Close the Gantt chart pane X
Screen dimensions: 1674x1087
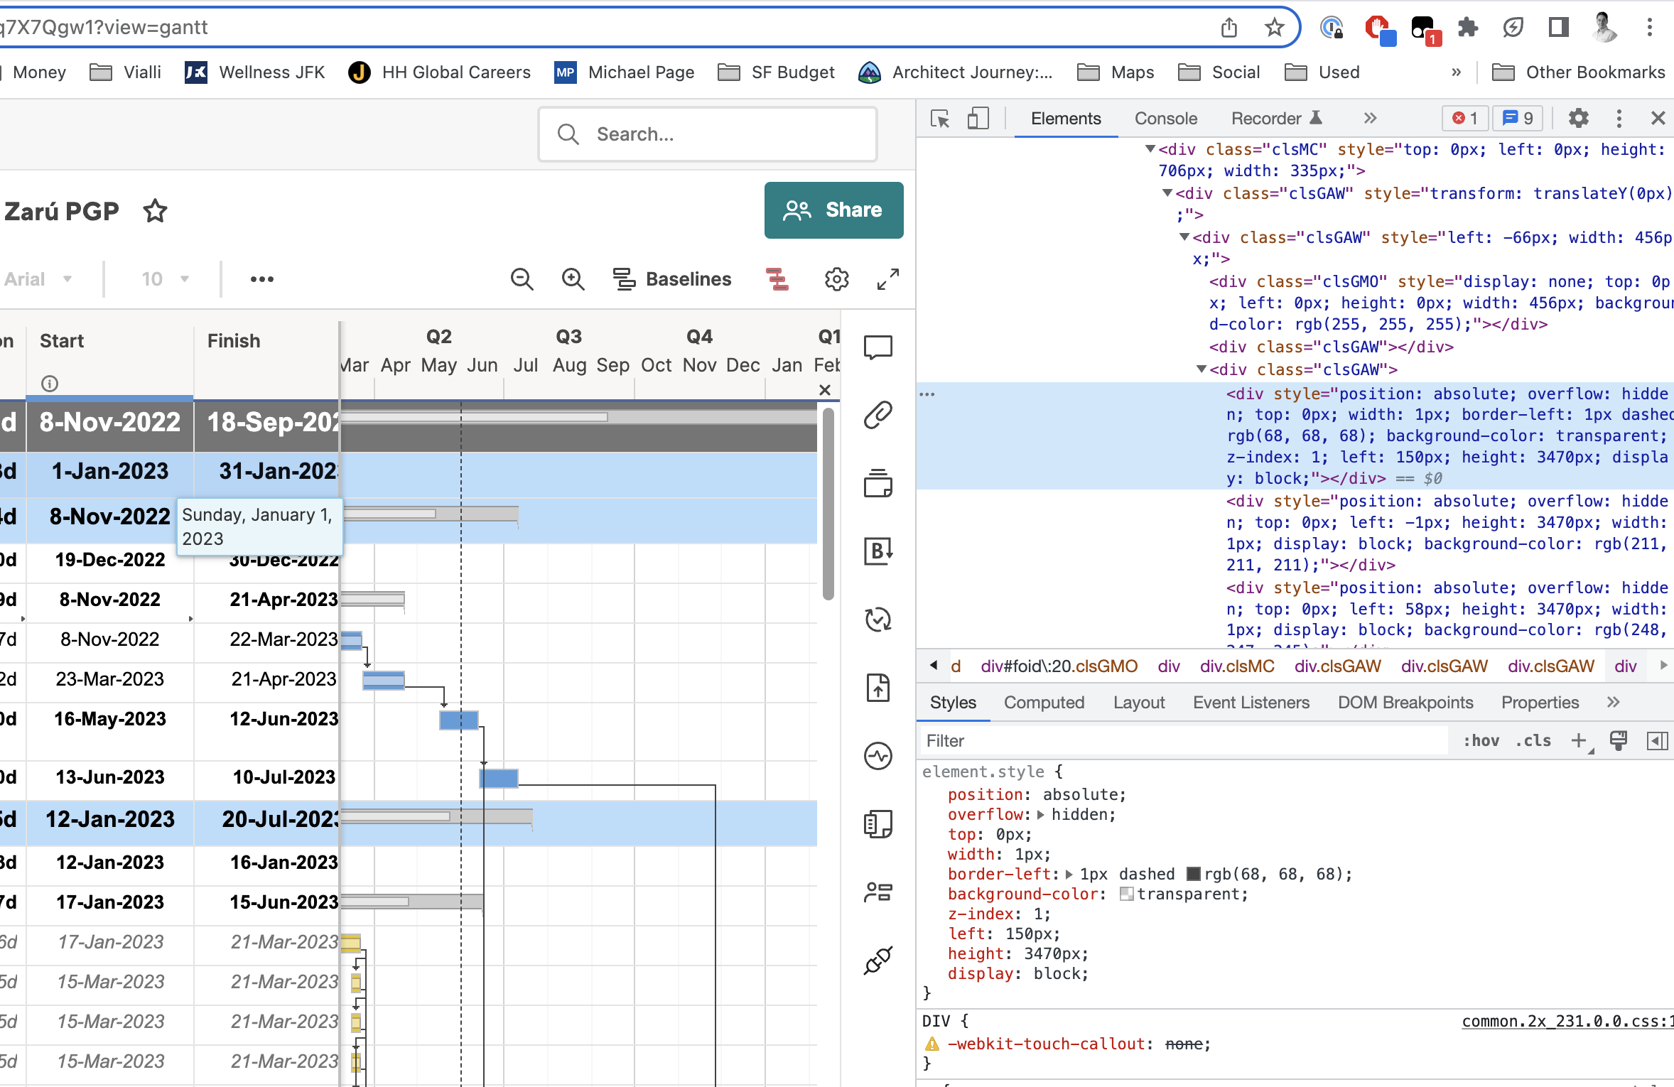[825, 390]
